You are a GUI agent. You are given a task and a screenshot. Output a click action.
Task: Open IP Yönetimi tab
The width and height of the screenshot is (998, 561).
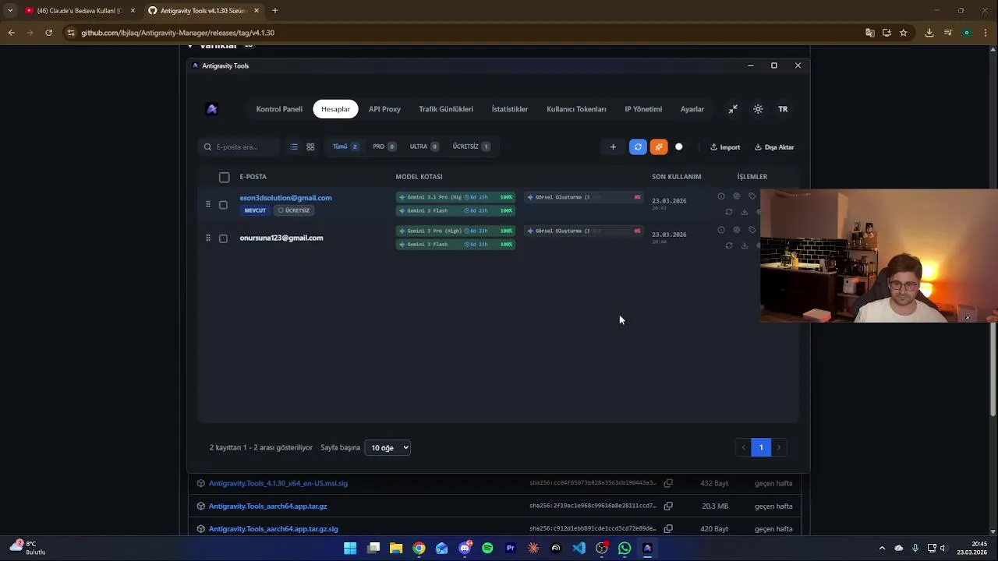(643, 109)
